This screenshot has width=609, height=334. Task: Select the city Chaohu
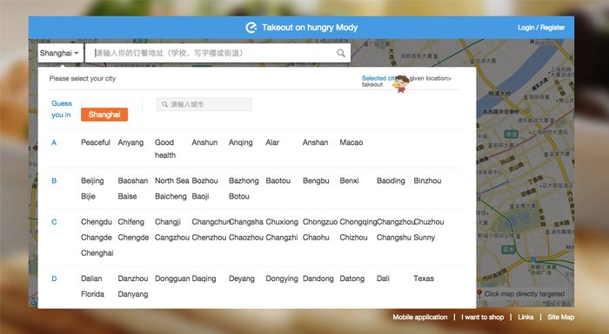click(316, 237)
